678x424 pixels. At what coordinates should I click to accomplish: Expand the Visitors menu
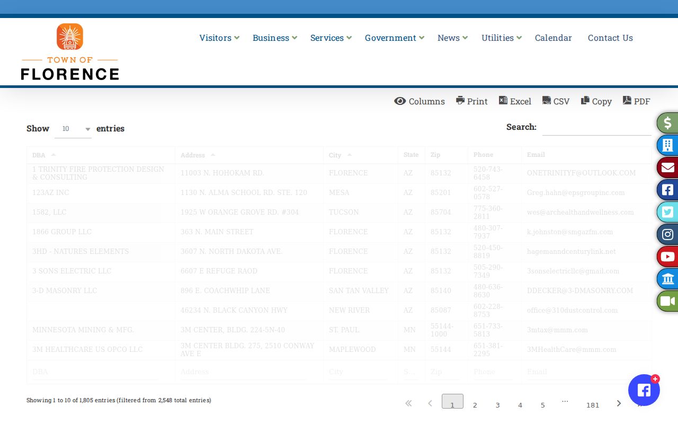[219, 38]
